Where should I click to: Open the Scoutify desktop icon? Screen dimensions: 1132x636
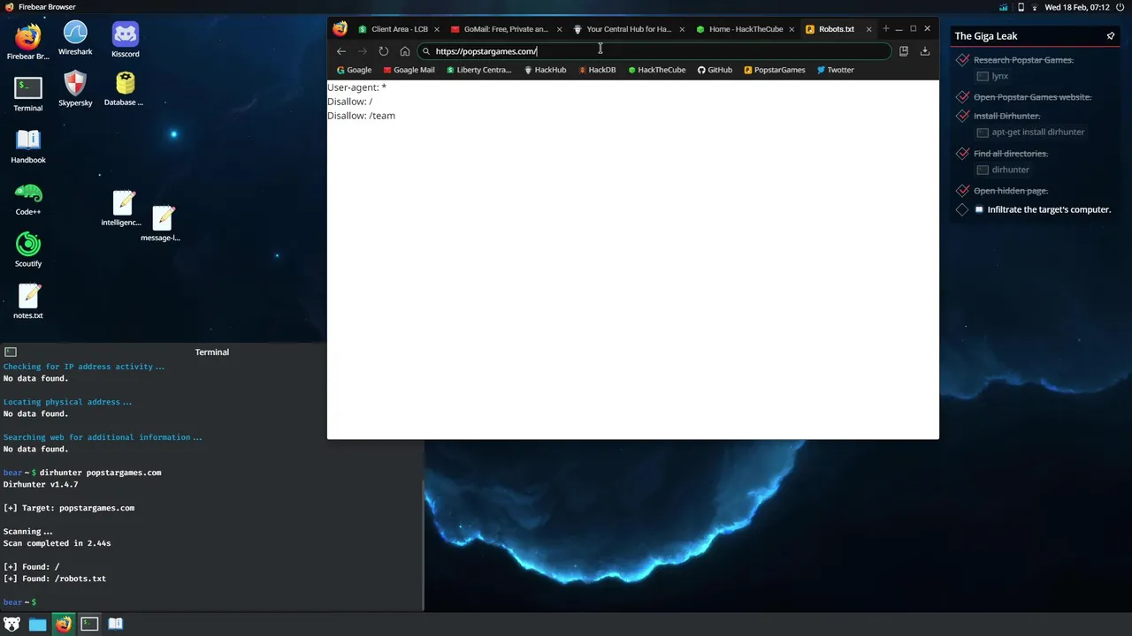coord(28,250)
